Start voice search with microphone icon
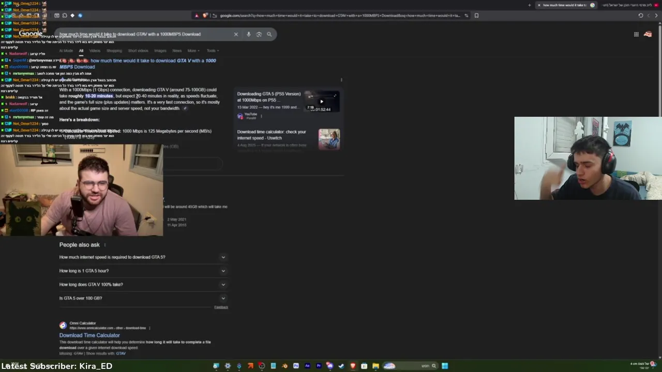662x372 pixels. click(x=249, y=34)
